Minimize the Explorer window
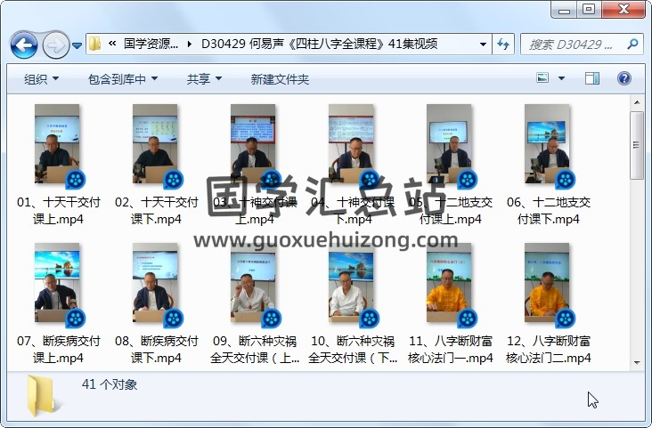 (564, 9)
